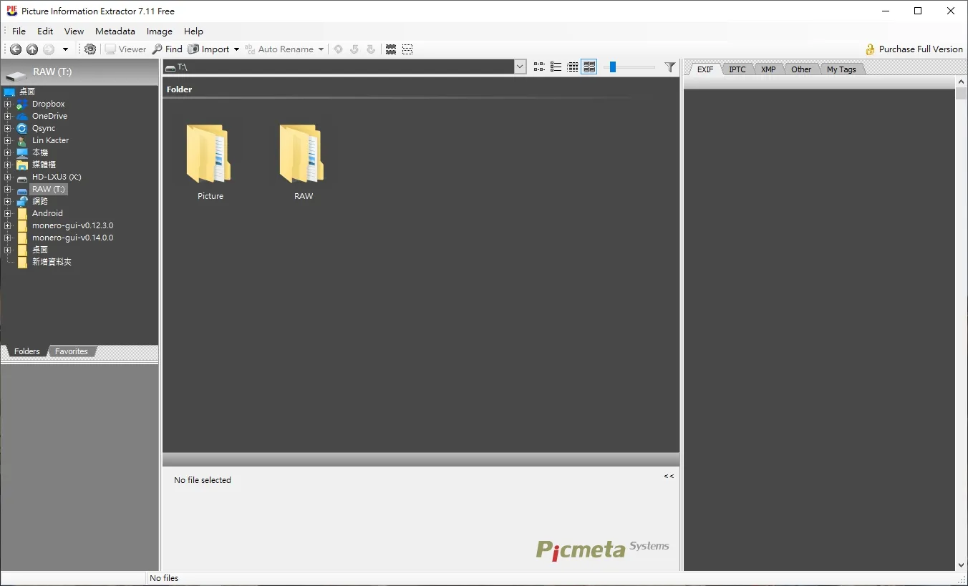
Task: Click the scroll down arrow in metadata panel
Action: pos(962,565)
